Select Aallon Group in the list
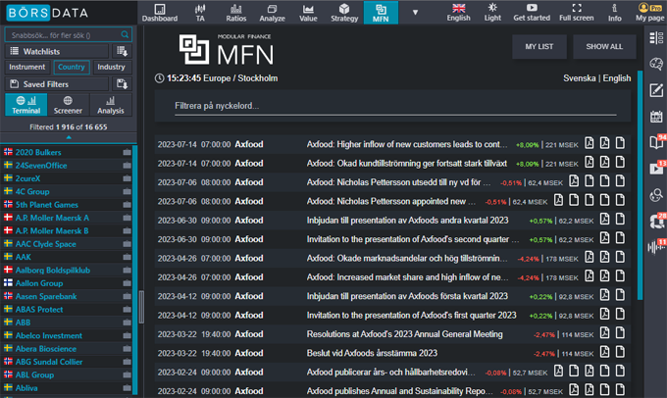The height and width of the screenshot is (398, 667). pos(39,283)
